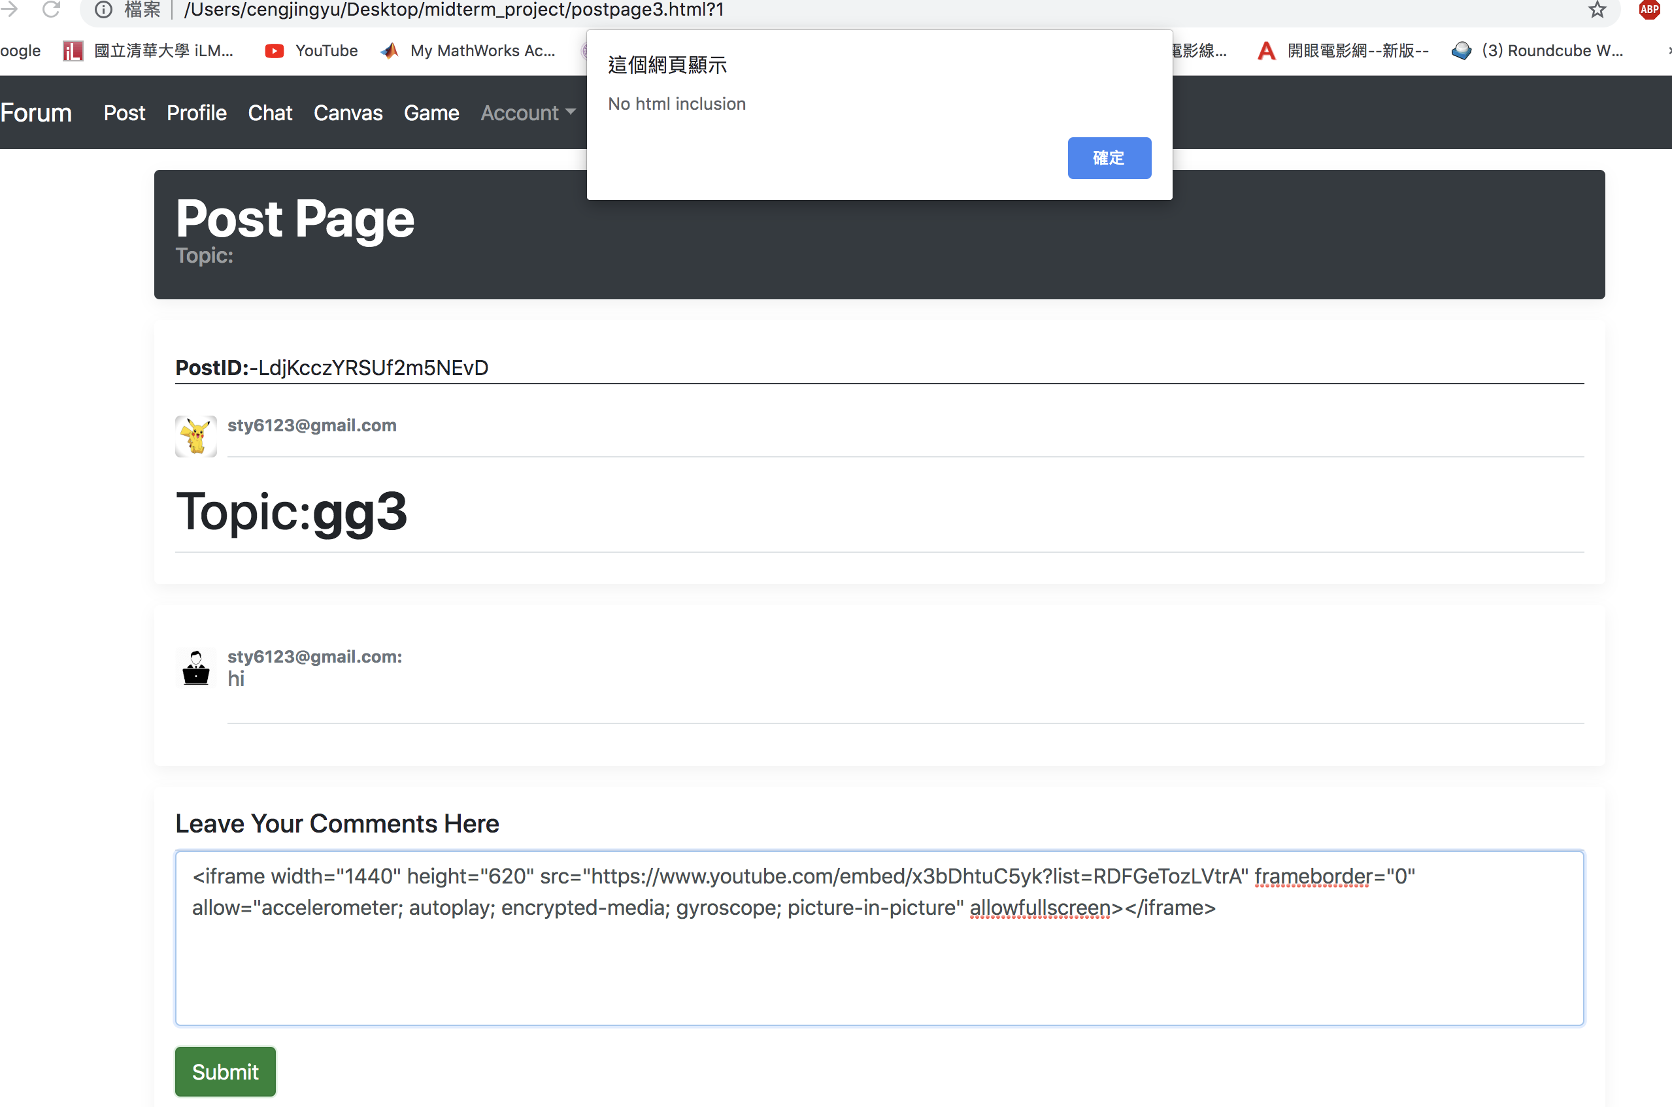Select the Profile nav link
This screenshot has height=1107, width=1672.
(196, 113)
